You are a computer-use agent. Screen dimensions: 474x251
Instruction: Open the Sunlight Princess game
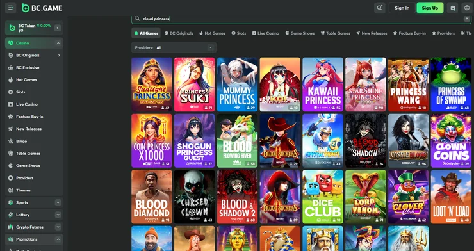coord(152,85)
